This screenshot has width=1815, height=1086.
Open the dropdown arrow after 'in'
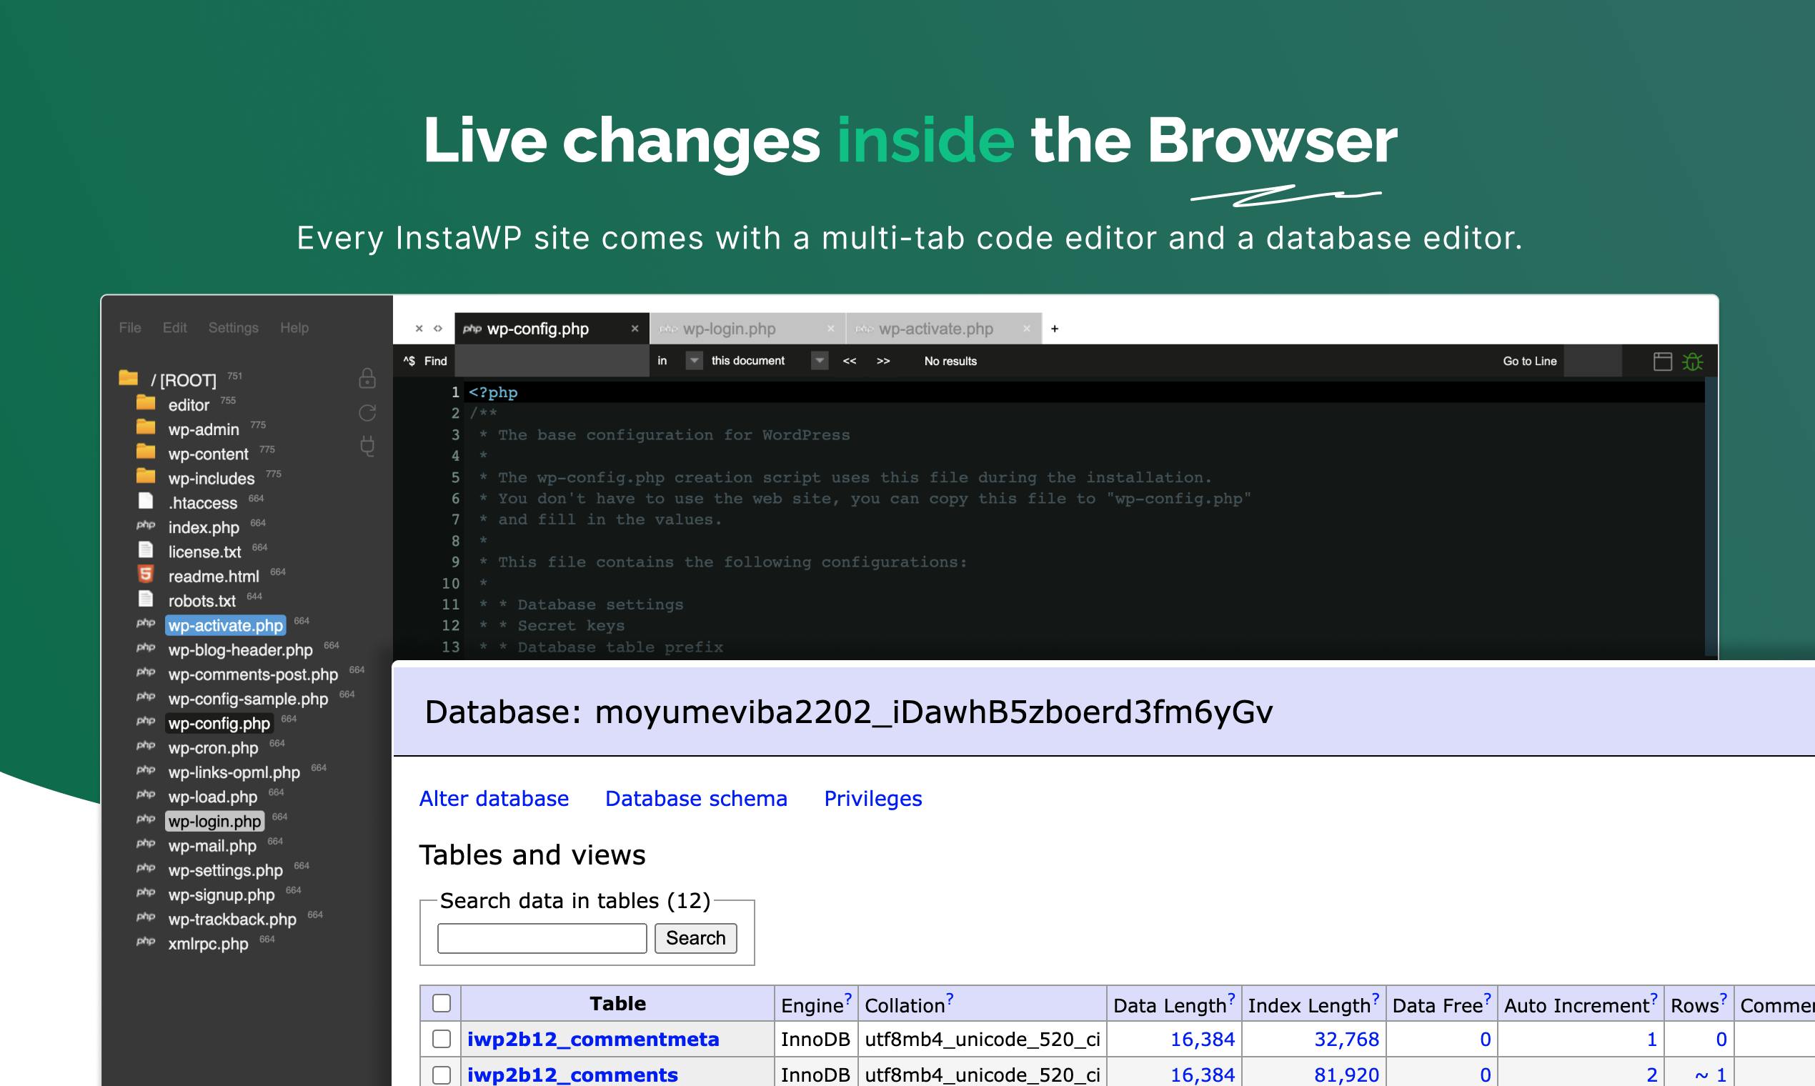694,361
